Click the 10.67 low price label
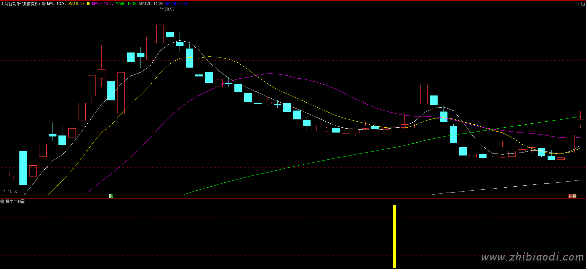Viewport: 586px width, 269px height. coord(13,191)
